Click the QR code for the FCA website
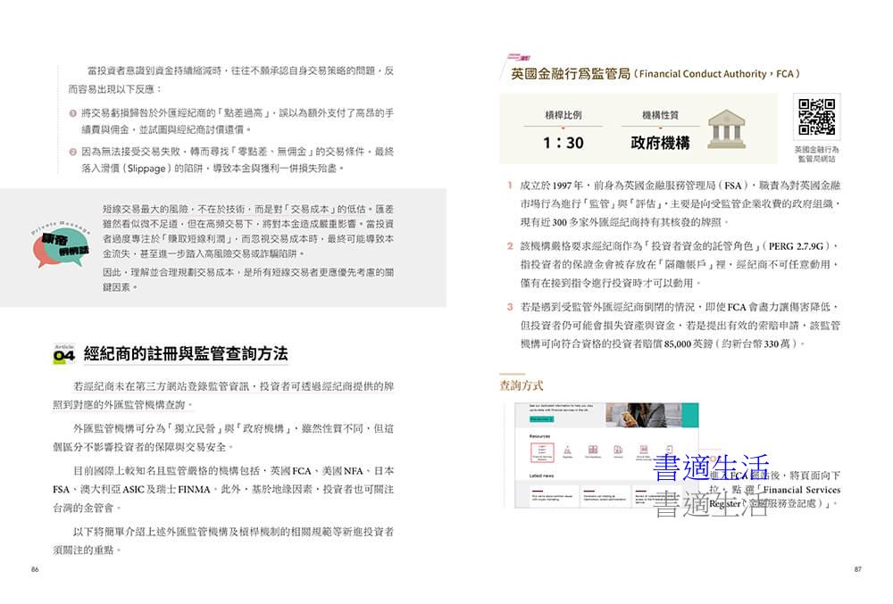The image size is (893, 604). (x=816, y=117)
